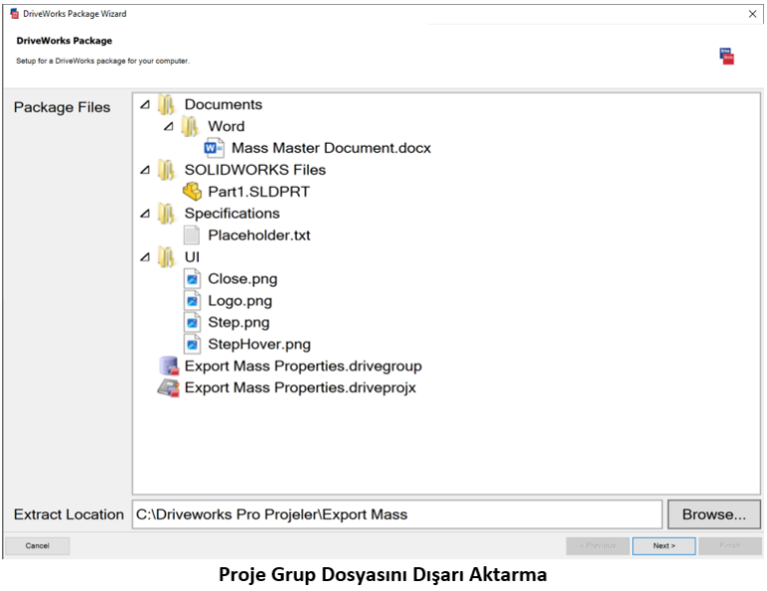Collapse the Specifications folder arrow
The image size is (767, 591).
pyautogui.click(x=146, y=214)
